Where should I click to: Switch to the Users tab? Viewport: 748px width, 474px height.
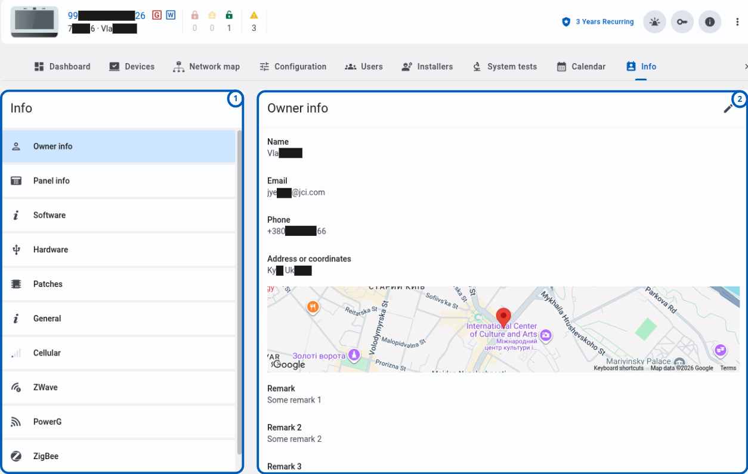[x=364, y=67]
